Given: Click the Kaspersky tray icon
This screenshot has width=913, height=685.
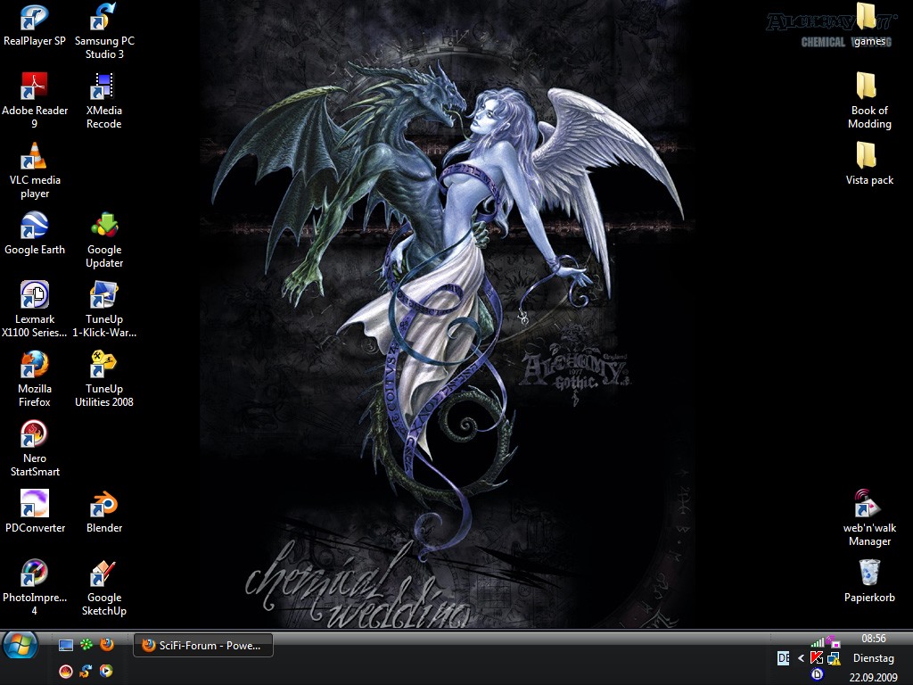Looking at the screenshot, I should click(x=817, y=658).
